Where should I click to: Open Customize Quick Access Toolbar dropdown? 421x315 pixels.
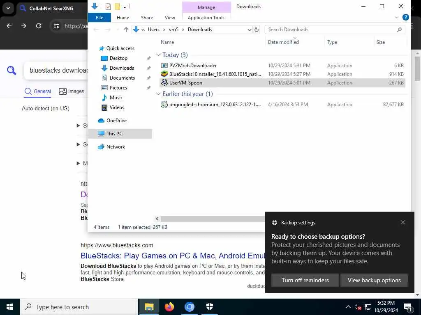tap(125, 7)
